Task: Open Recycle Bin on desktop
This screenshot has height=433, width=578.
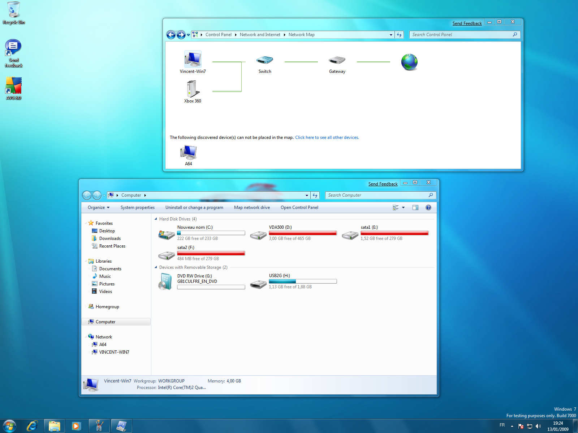Action: coord(14,13)
